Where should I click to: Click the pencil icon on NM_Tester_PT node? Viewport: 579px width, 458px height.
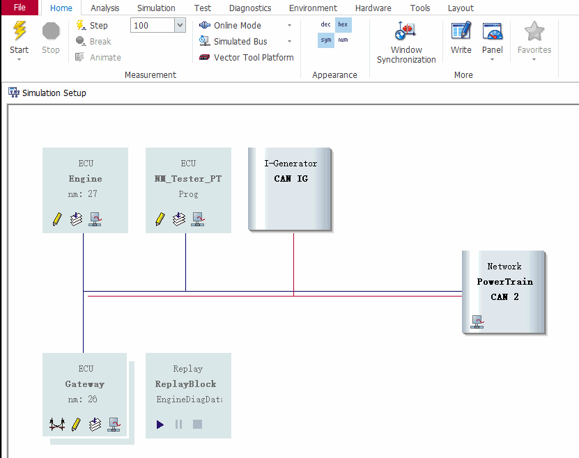(x=160, y=219)
